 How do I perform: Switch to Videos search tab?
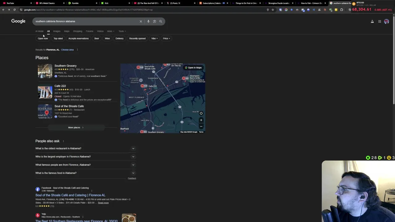coord(100,31)
